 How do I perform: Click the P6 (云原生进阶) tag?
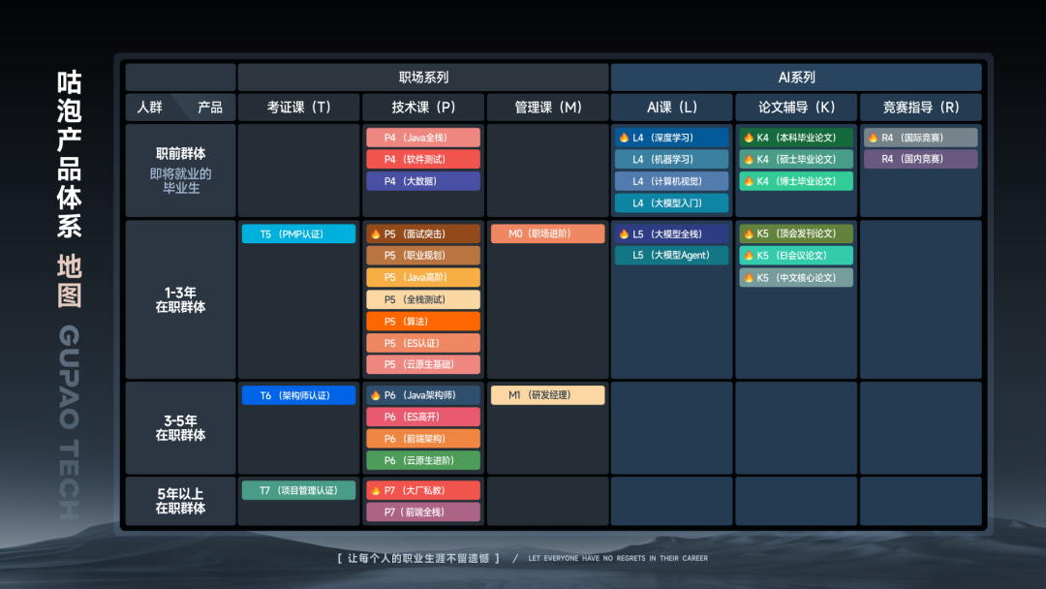click(423, 460)
